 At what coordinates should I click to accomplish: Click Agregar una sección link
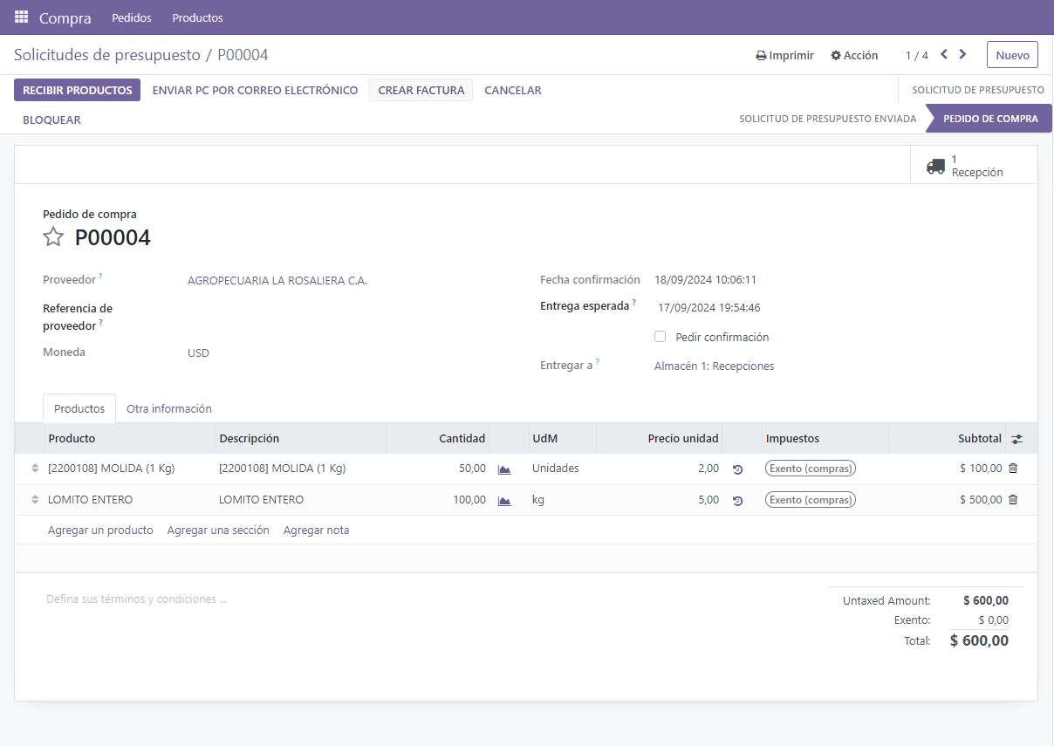coord(218,530)
